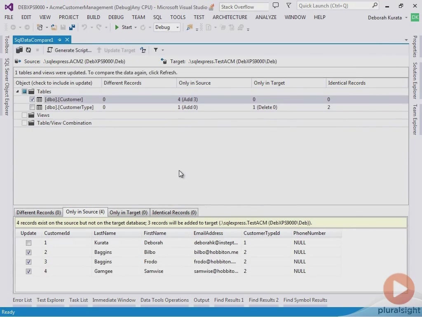Click the Open File folder icon

pyautogui.click(x=54, y=27)
